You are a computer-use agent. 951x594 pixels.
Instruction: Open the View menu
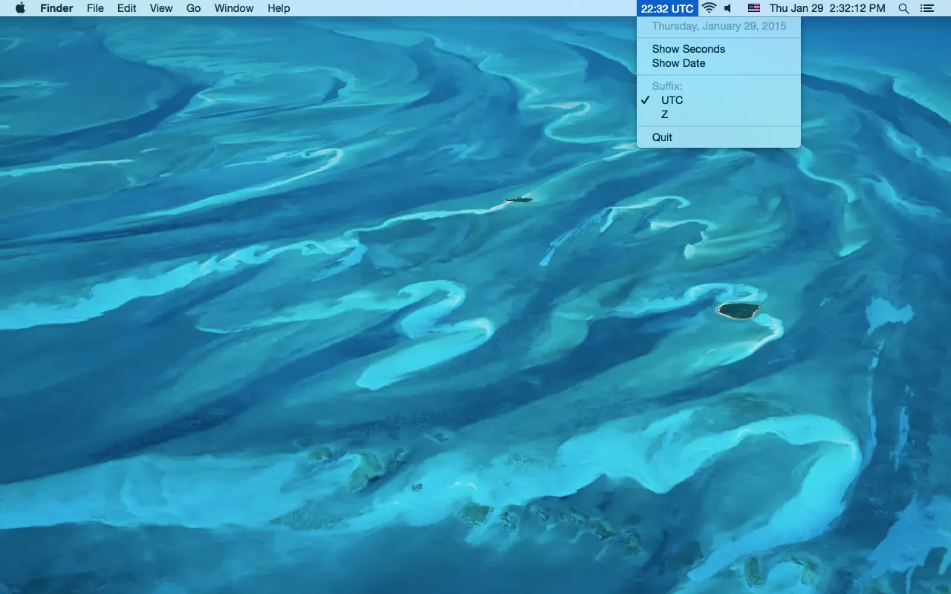pyautogui.click(x=160, y=8)
